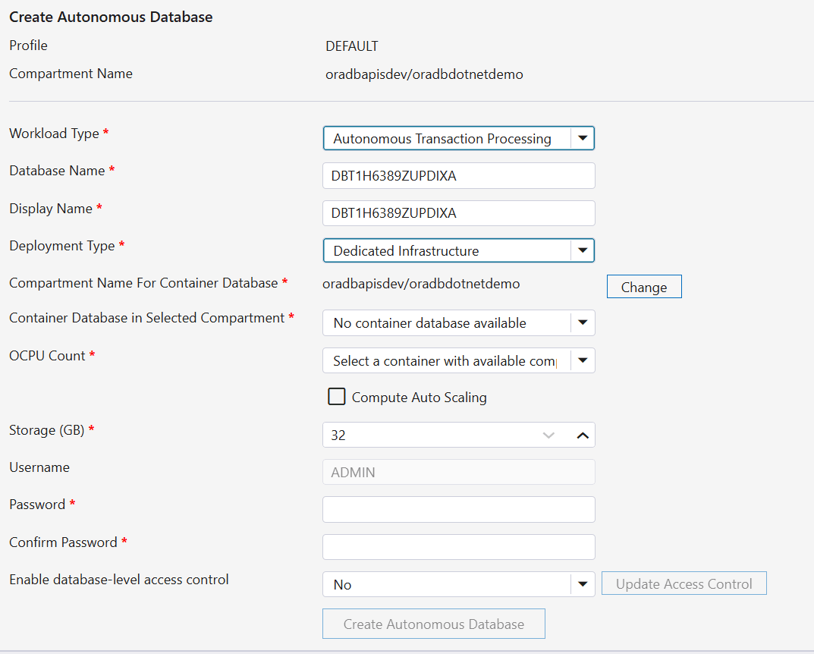Click inside the Password field

[458, 509]
